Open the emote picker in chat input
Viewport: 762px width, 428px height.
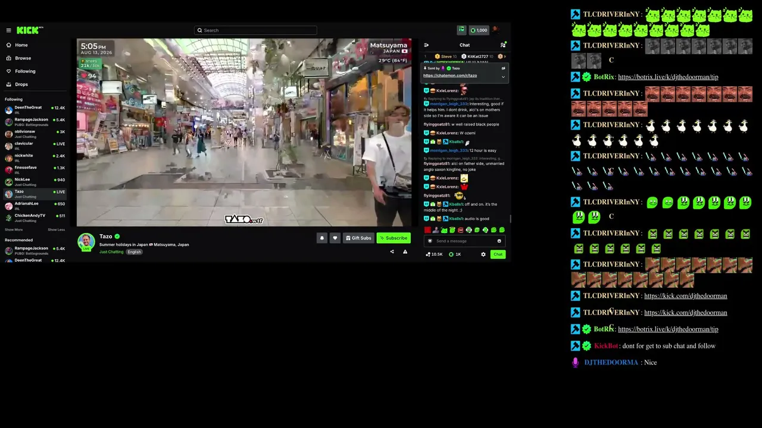499,241
